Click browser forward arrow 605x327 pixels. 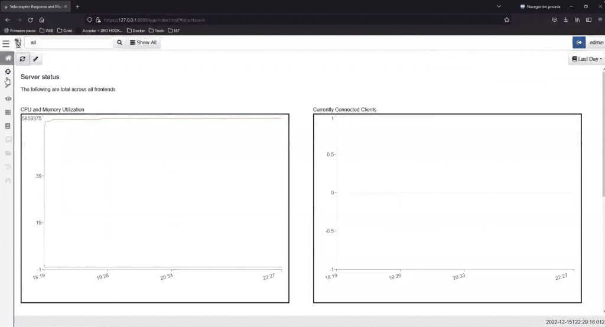(19, 19)
